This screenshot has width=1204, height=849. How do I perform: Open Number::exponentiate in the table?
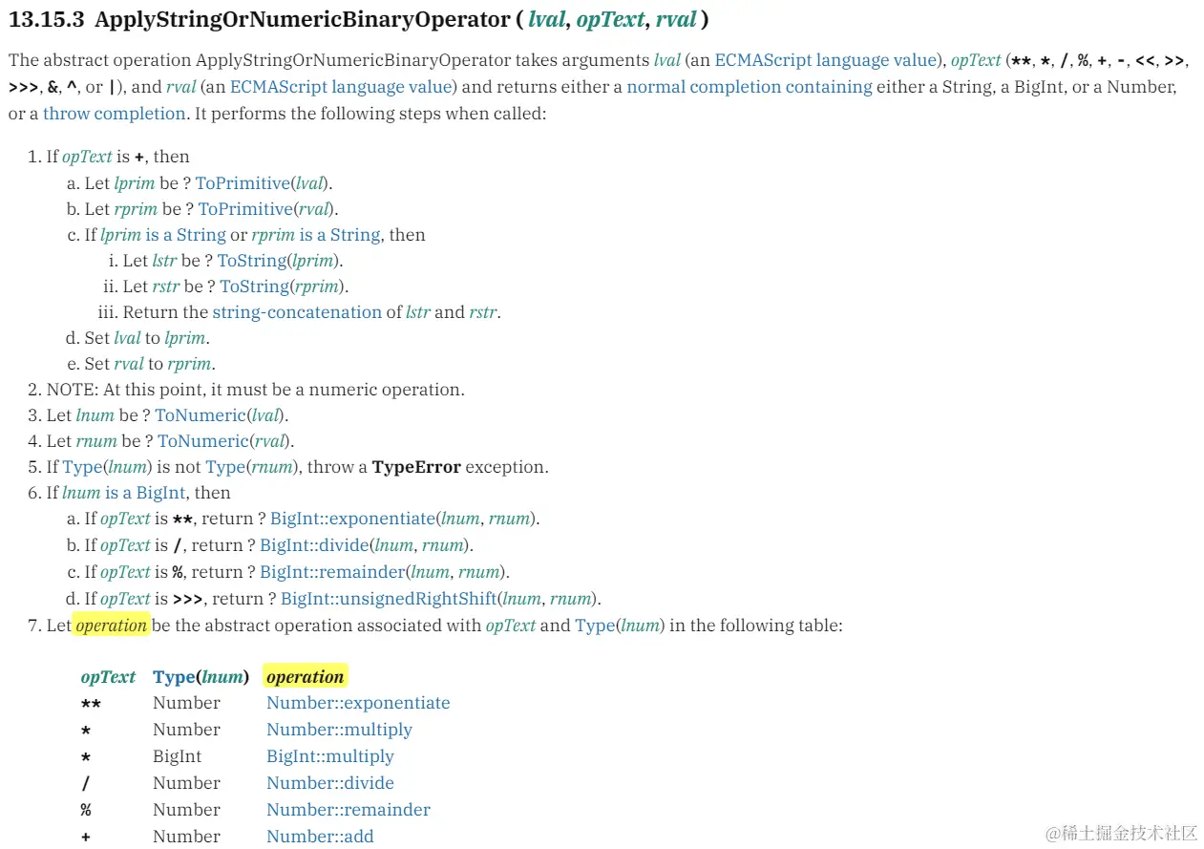[358, 703]
